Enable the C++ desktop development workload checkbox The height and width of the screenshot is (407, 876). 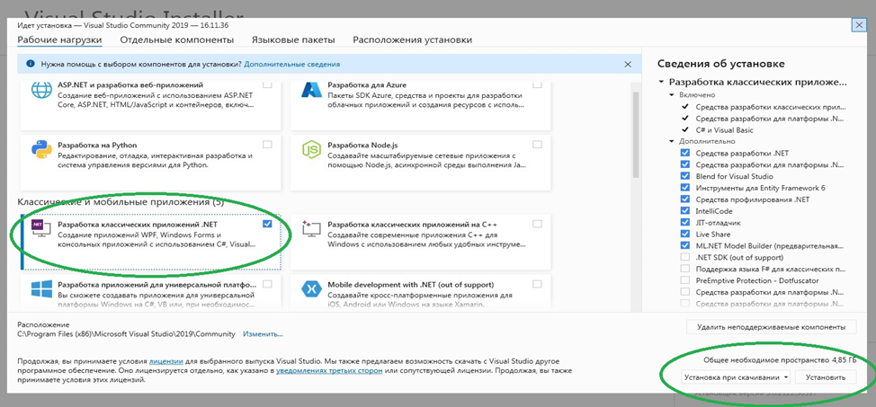click(x=537, y=224)
